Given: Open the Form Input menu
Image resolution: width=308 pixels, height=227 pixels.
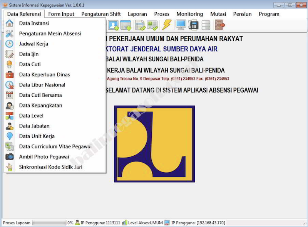Looking at the screenshot, I should [61, 14].
